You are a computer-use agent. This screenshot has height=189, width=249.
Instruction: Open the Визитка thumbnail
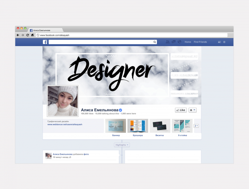click(x=160, y=126)
